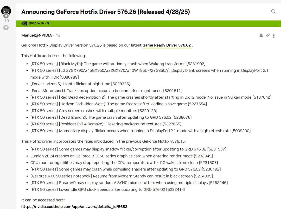The width and height of the screenshot is (281, 209).
Task: Click the compiling shaders crash entry [5230492]
Action: [125, 169]
